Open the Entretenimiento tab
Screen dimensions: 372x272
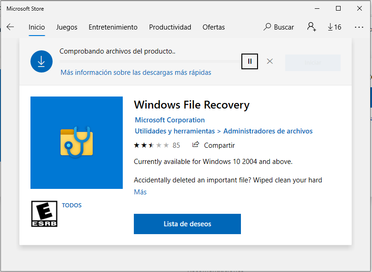point(113,27)
